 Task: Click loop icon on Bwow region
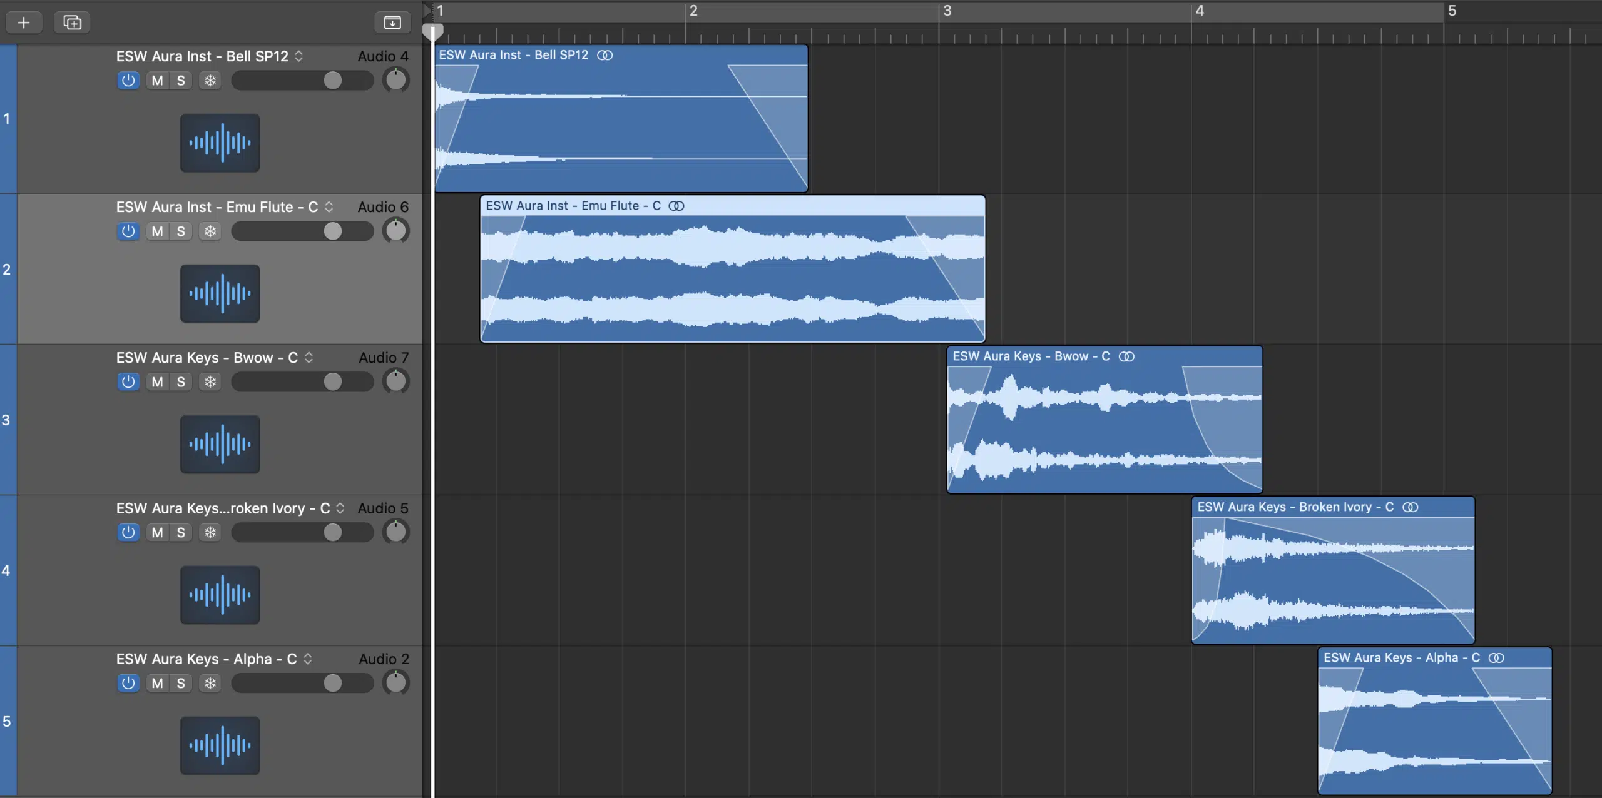(x=1126, y=356)
